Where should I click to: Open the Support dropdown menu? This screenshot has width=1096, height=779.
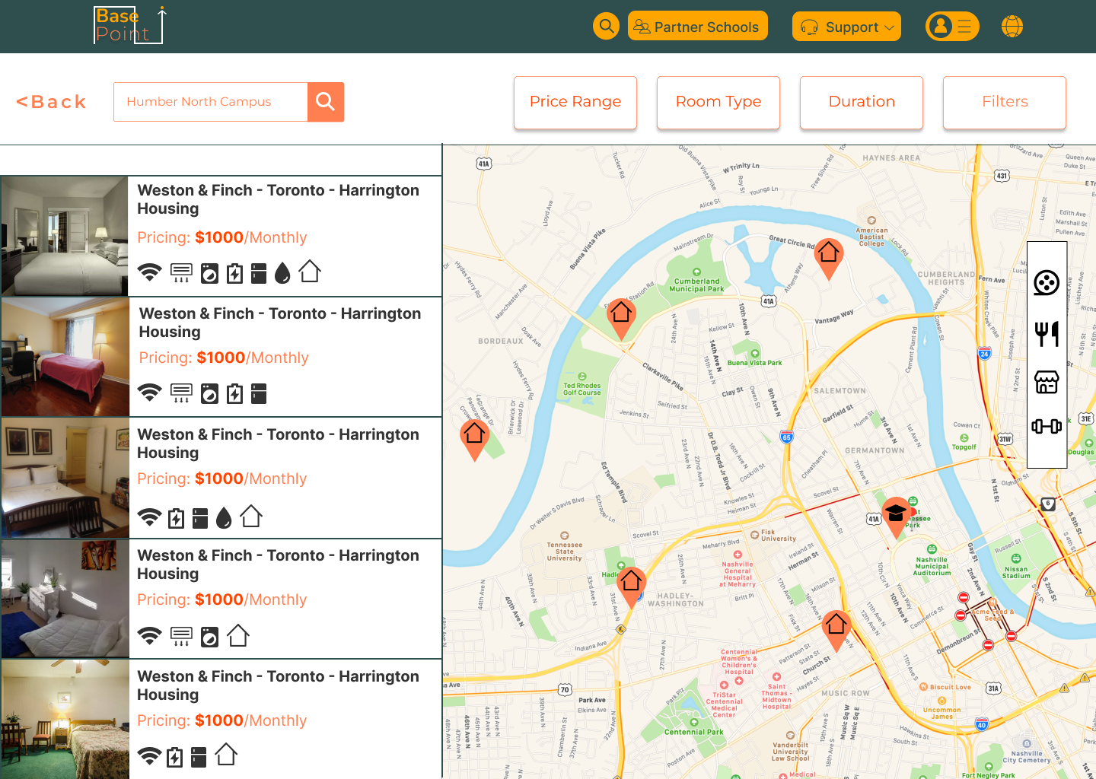846,26
